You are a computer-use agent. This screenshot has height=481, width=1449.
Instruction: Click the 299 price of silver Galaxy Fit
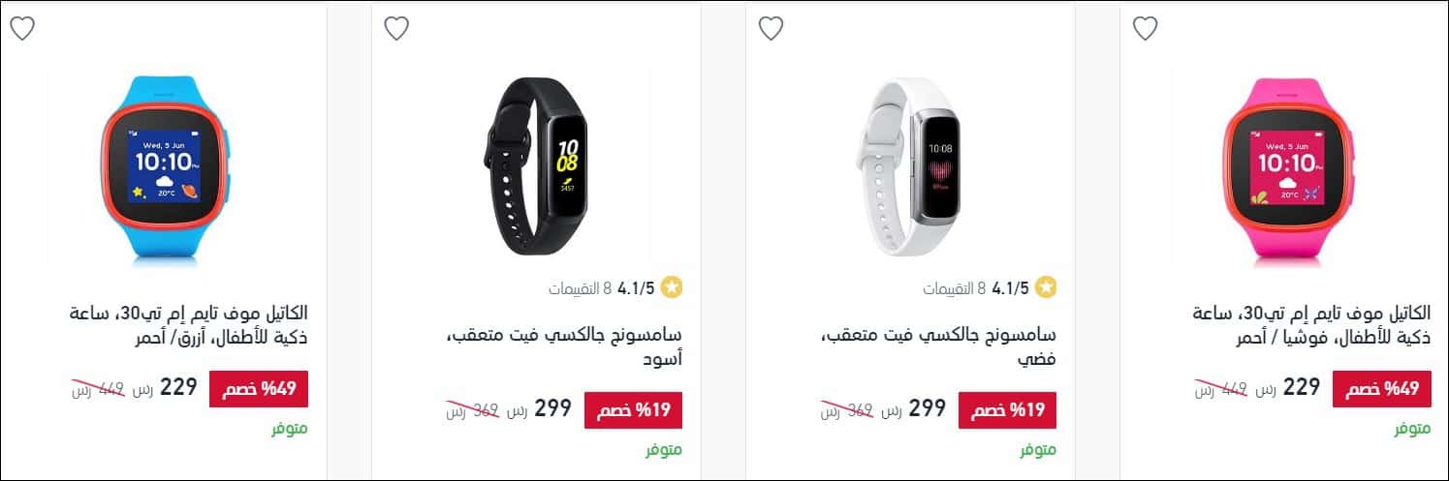[927, 408]
